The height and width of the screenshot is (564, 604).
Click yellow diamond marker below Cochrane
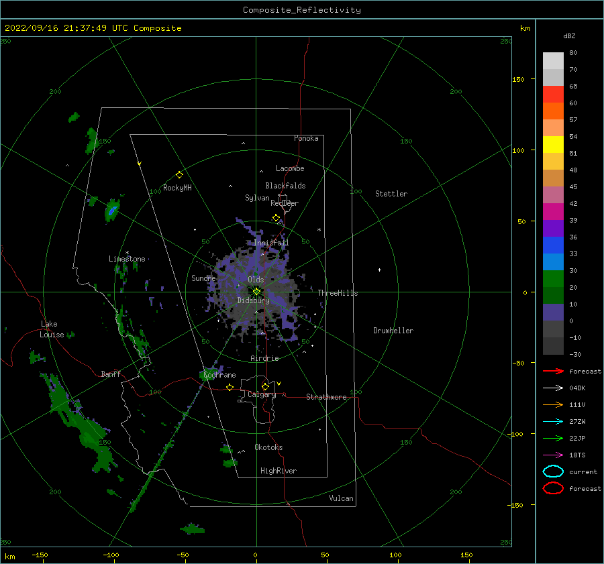(x=230, y=388)
